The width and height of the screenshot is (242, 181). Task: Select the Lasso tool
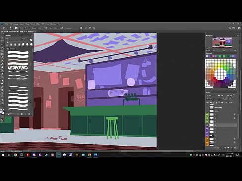point(2,45)
